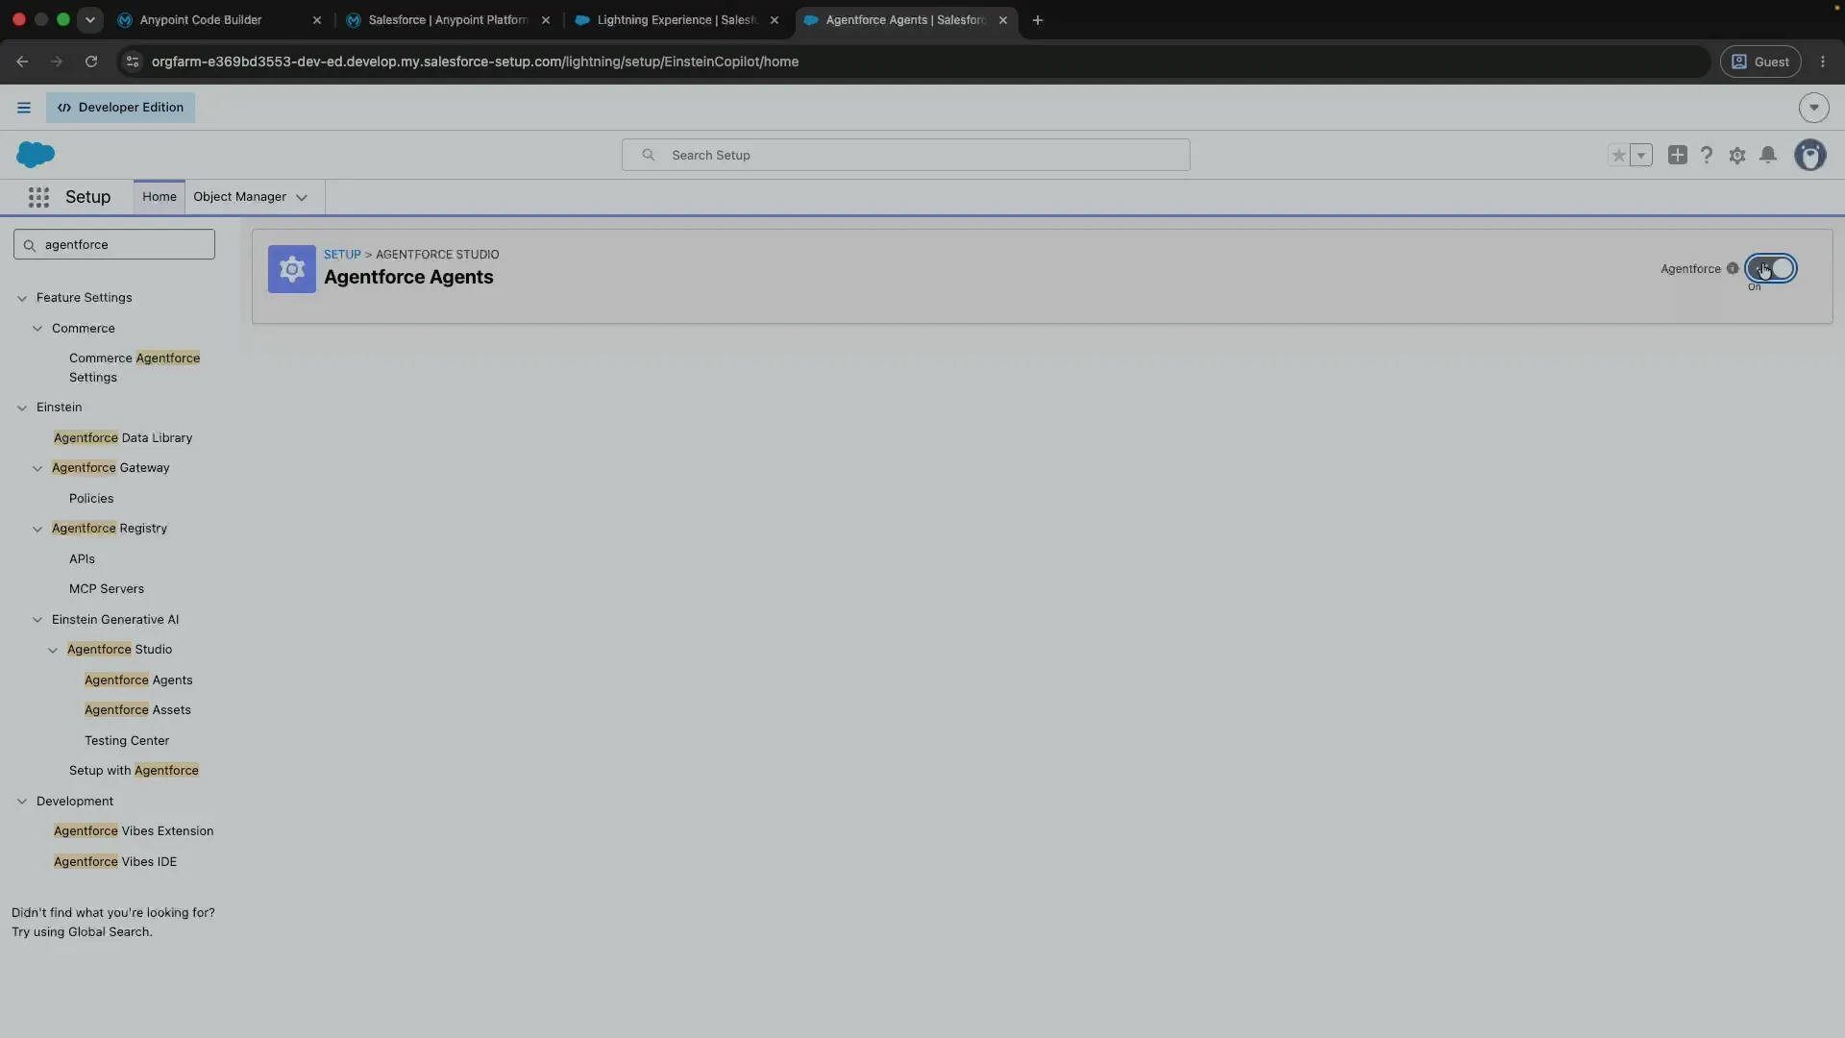The width and height of the screenshot is (1845, 1038).
Task: Collapse the Development section
Action: (x=22, y=802)
